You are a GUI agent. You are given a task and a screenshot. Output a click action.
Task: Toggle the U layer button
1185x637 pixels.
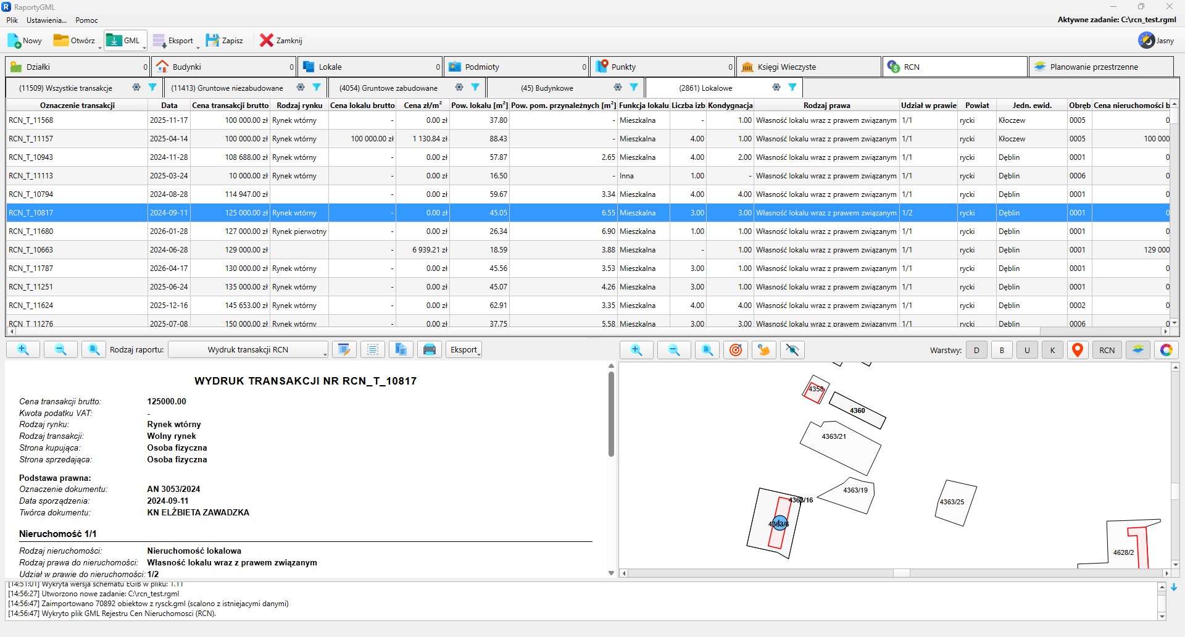click(x=1027, y=351)
